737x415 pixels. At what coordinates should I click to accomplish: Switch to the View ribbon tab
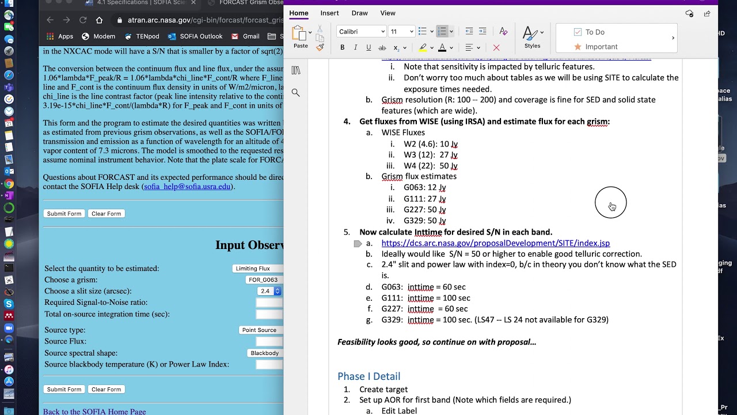tap(388, 13)
